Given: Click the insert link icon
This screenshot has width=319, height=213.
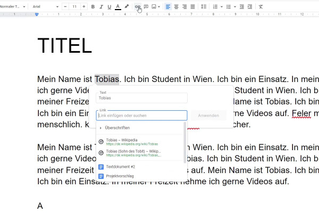Looking at the screenshot, I should tap(138, 7).
